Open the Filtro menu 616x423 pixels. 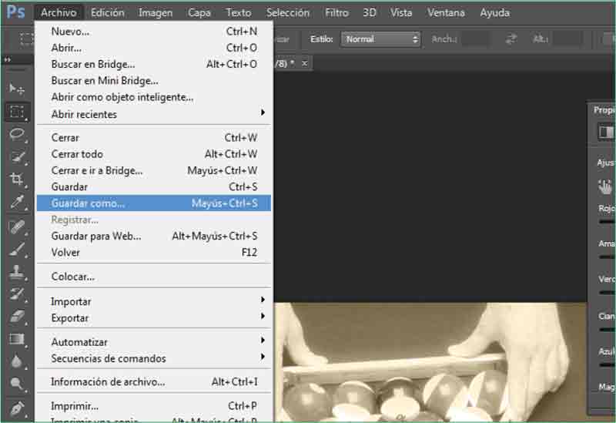click(336, 12)
